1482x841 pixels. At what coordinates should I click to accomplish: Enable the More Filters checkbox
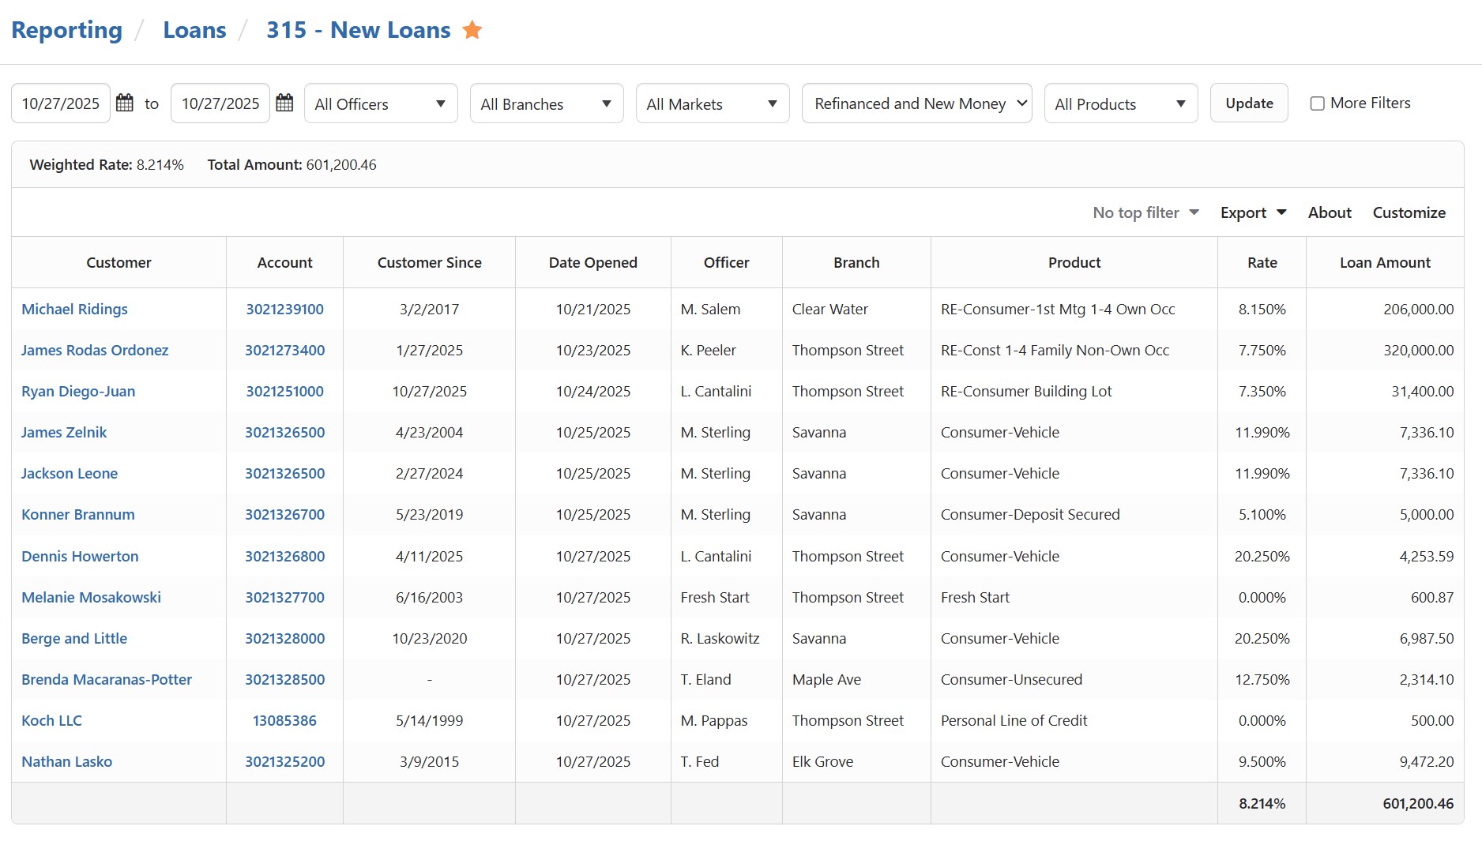pos(1317,103)
